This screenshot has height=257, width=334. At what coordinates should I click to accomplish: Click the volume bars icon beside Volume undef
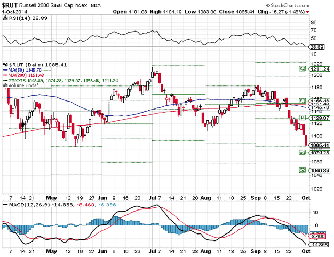(x=5, y=85)
